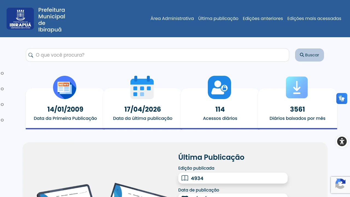Focus the 'O que você procura?' search field
This screenshot has height=197, width=350.
point(161,55)
